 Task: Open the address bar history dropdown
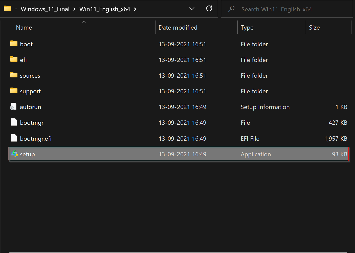tap(192, 9)
